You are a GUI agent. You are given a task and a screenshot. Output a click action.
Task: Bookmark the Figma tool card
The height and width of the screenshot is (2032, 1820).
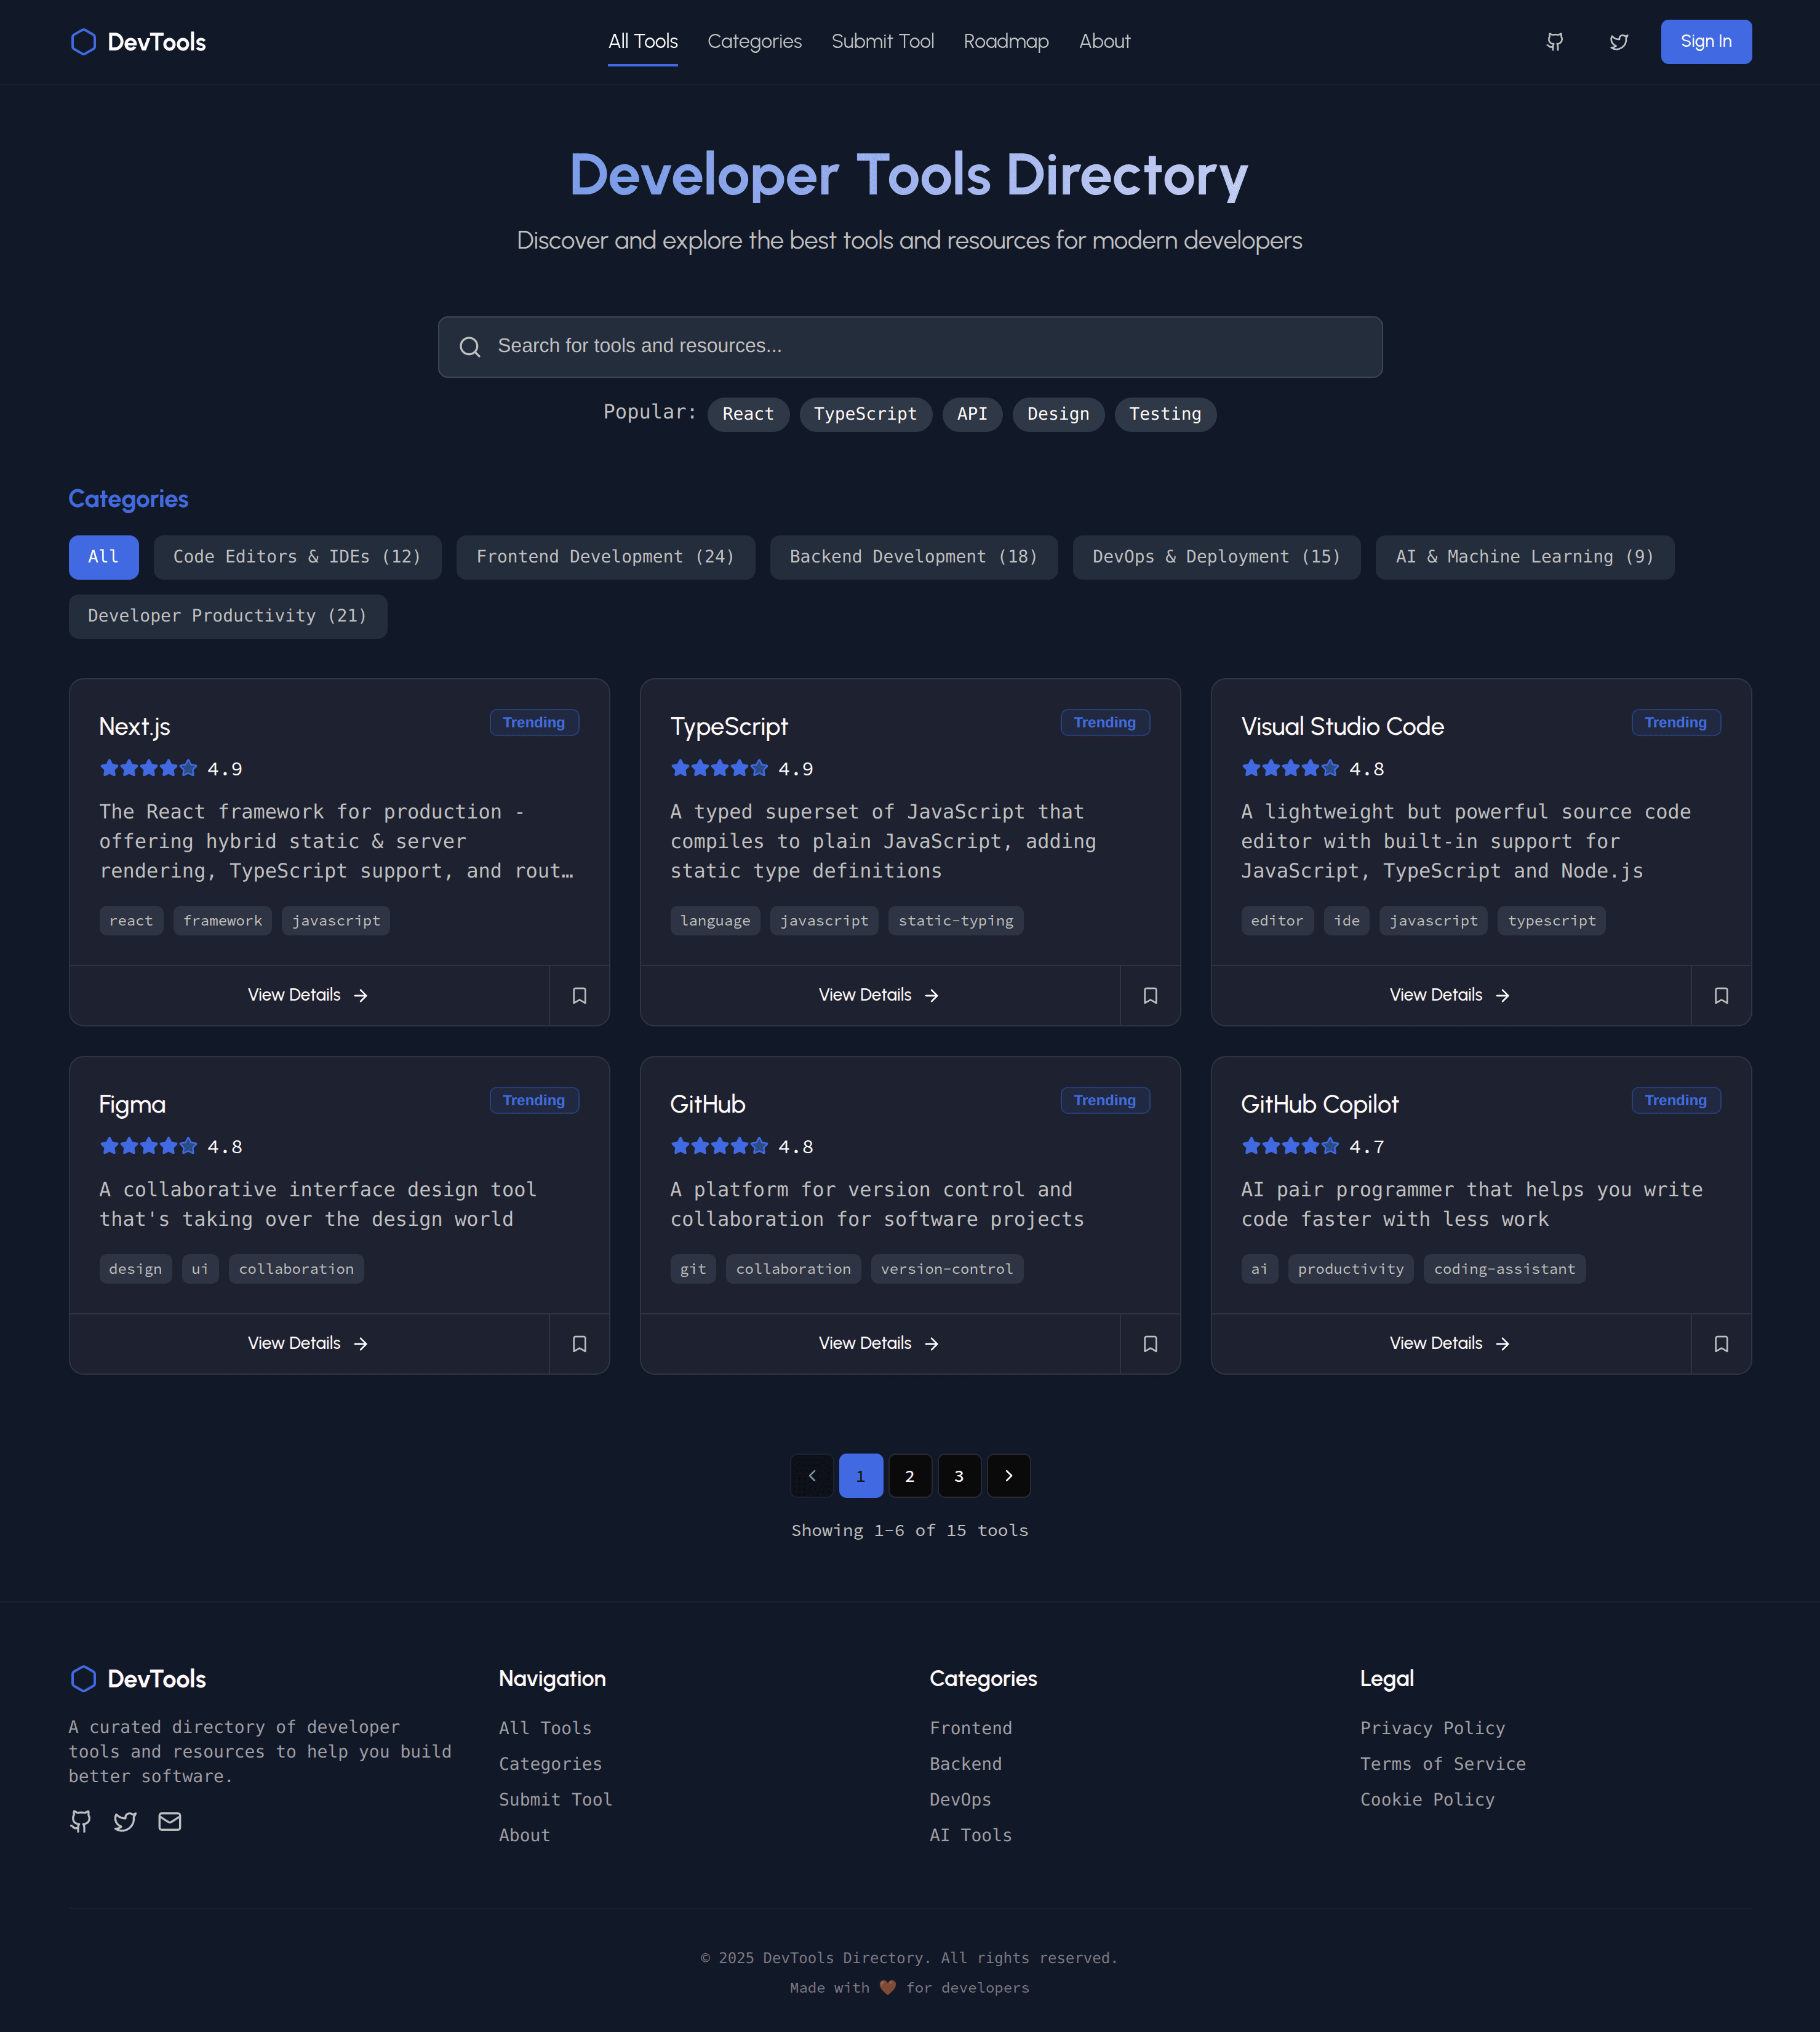click(579, 1343)
